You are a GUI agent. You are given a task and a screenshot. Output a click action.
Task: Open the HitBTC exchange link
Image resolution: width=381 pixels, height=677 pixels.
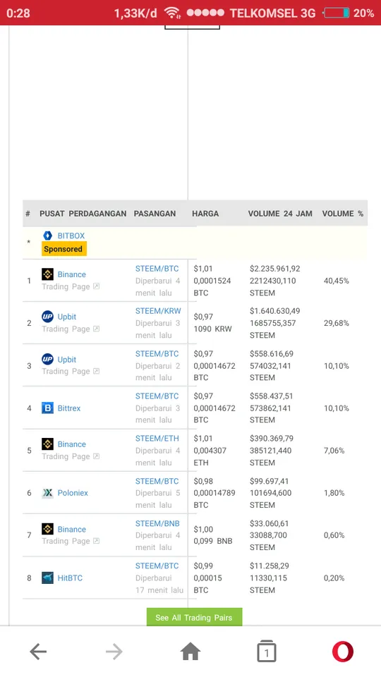[70, 578]
